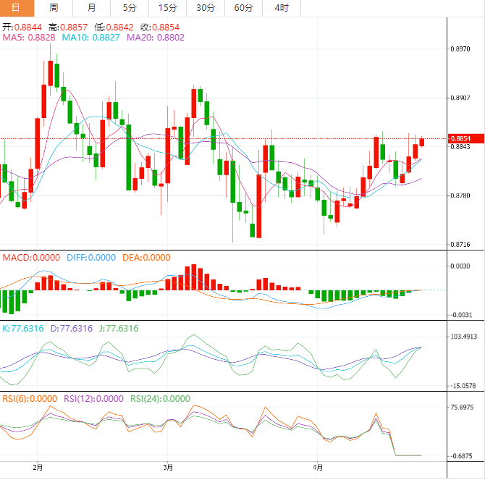Click the RSI(6) indicator label
Screen dimensions: 485x480
30,398
